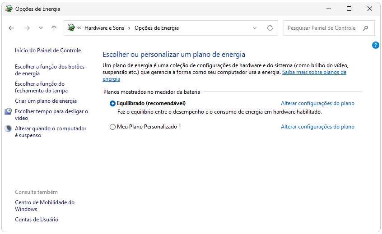This screenshot has height=234, width=382.
Task: Close the Opções de Energia window
Action: click(x=369, y=9)
